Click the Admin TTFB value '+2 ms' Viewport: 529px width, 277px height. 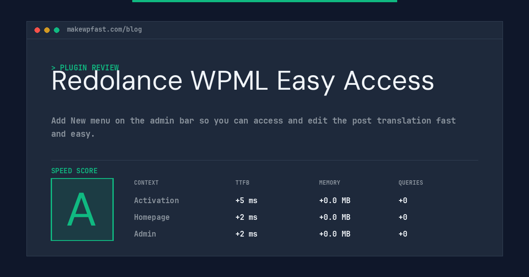coord(246,234)
